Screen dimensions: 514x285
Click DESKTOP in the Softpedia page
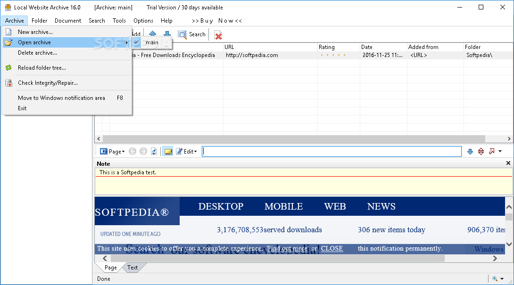tap(221, 206)
